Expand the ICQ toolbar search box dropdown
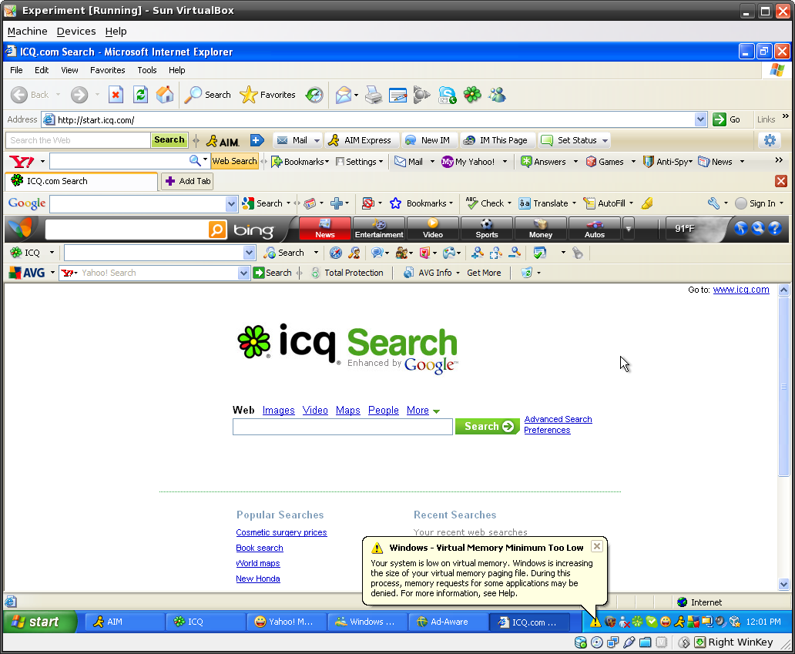795x654 pixels. [x=249, y=253]
